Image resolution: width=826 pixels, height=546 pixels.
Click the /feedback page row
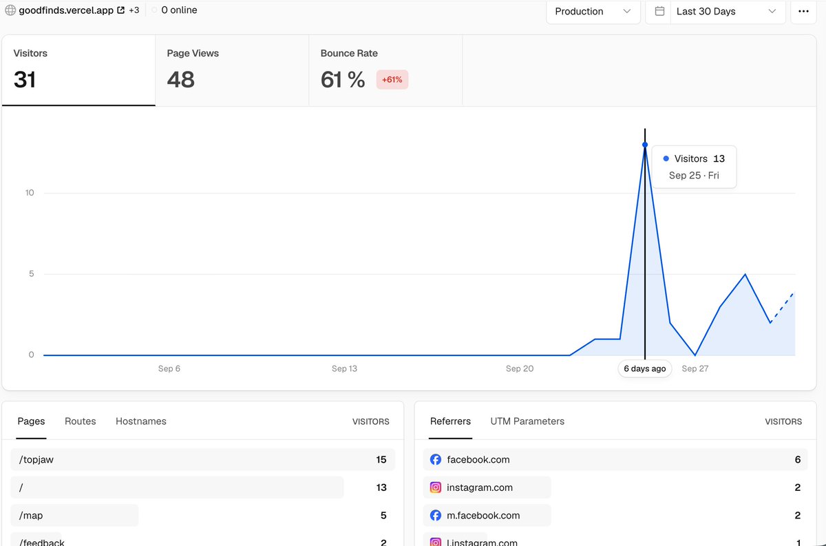(202, 539)
